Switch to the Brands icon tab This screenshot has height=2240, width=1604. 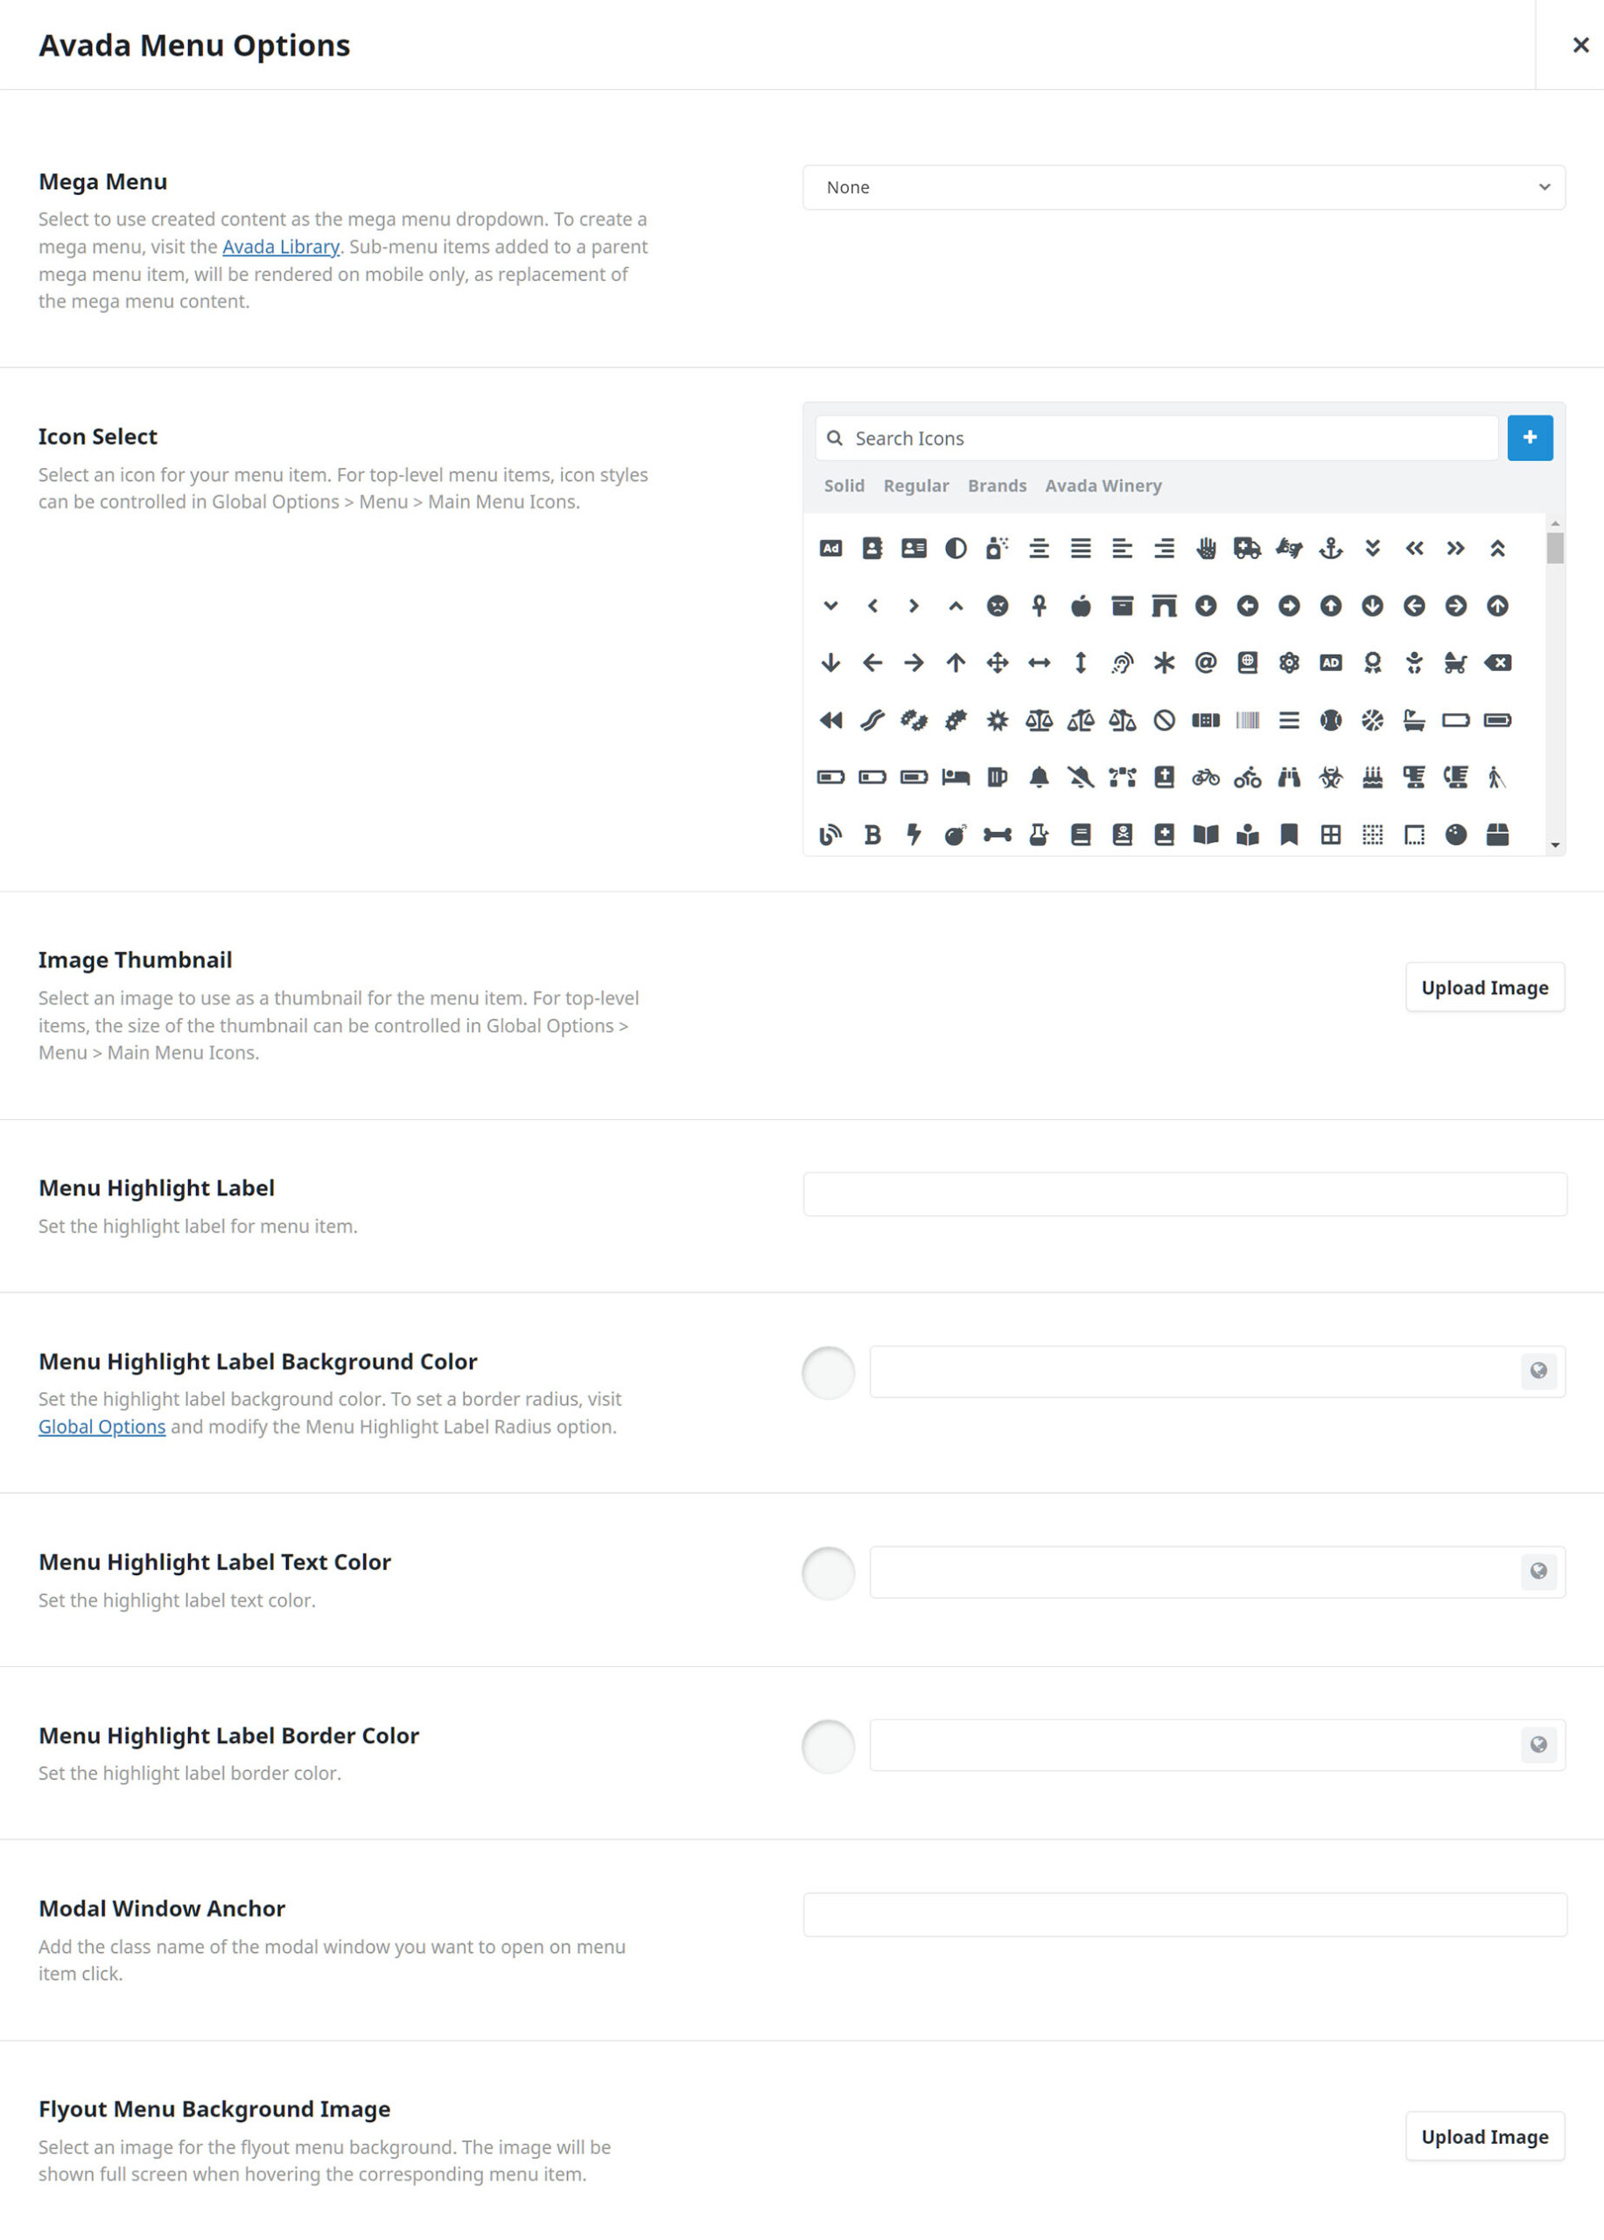997,486
